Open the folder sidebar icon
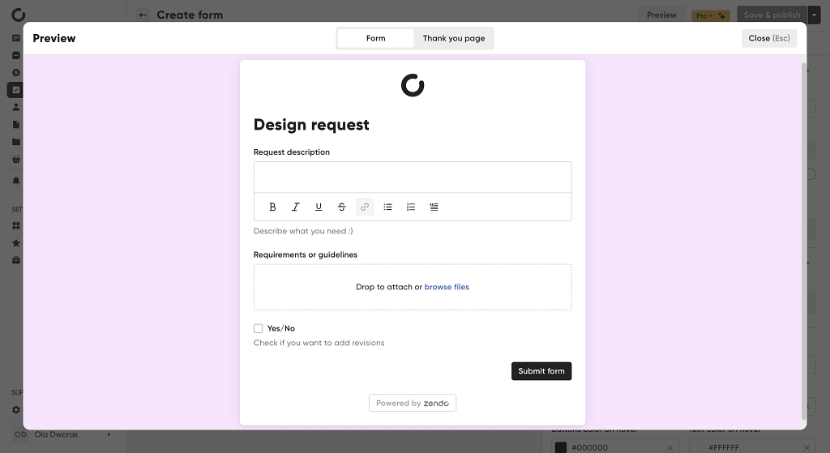The width and height of the screenshot is (830, 453). [16, 142]
